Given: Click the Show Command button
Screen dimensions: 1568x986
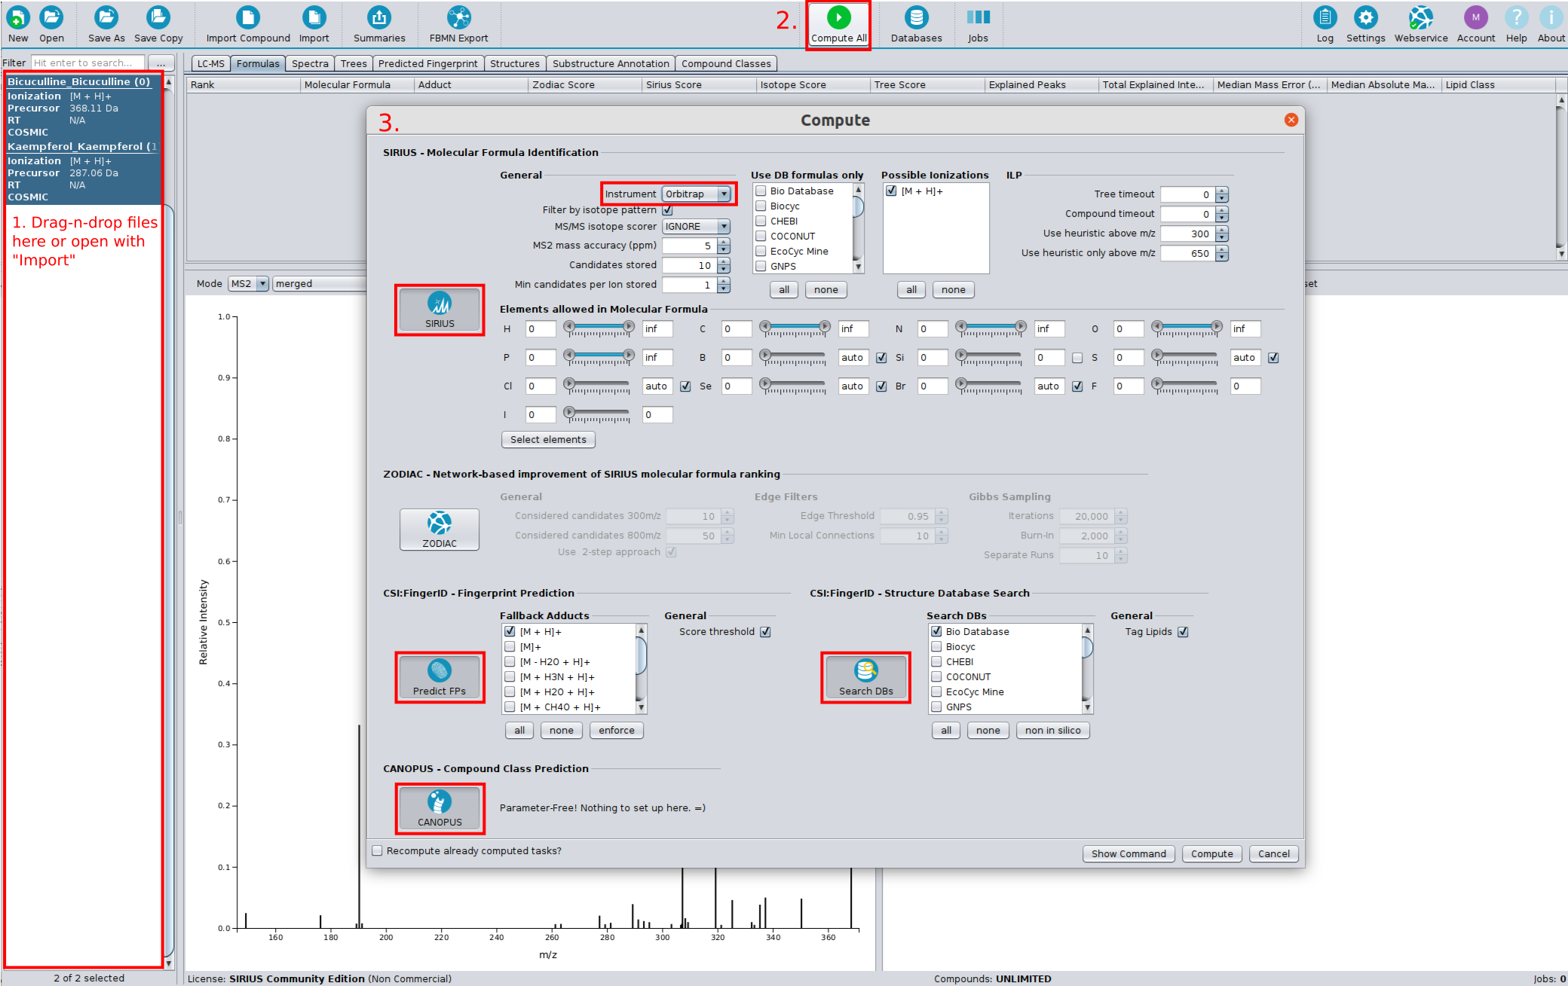Looking at the screenshot, I should pyautogui.click(x=1129, y=853).
